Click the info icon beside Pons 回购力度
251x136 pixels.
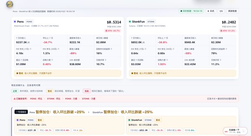point(52,60)
